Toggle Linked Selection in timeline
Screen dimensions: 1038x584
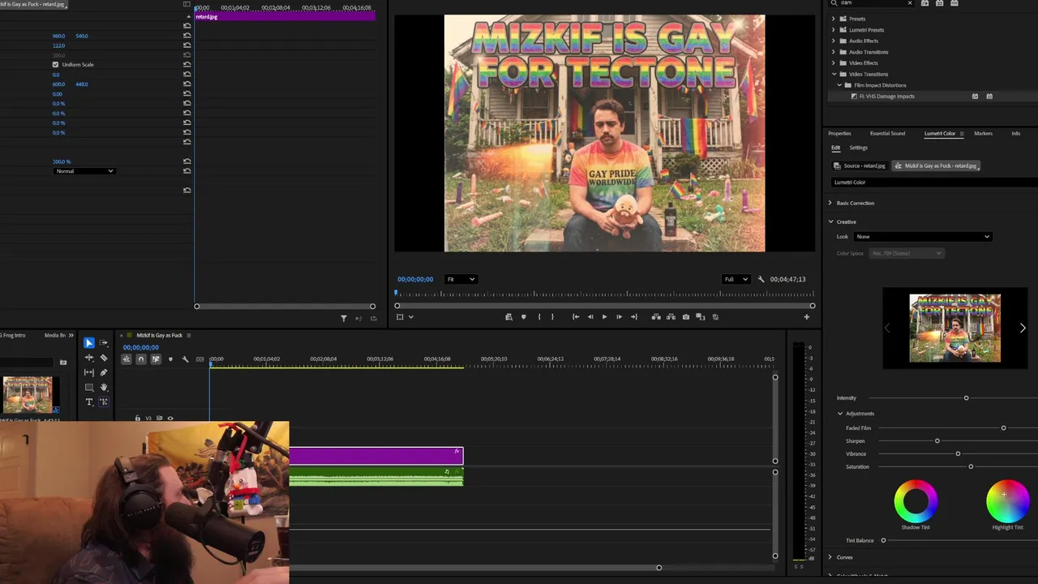click(156, 359)
